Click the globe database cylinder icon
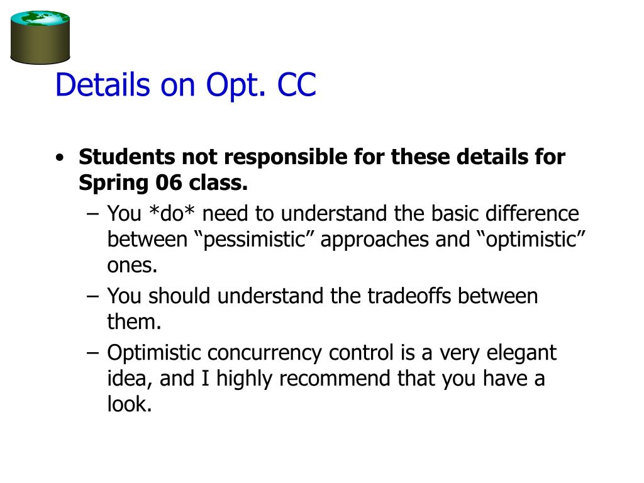The image size is (644, 483). (40, 37)
